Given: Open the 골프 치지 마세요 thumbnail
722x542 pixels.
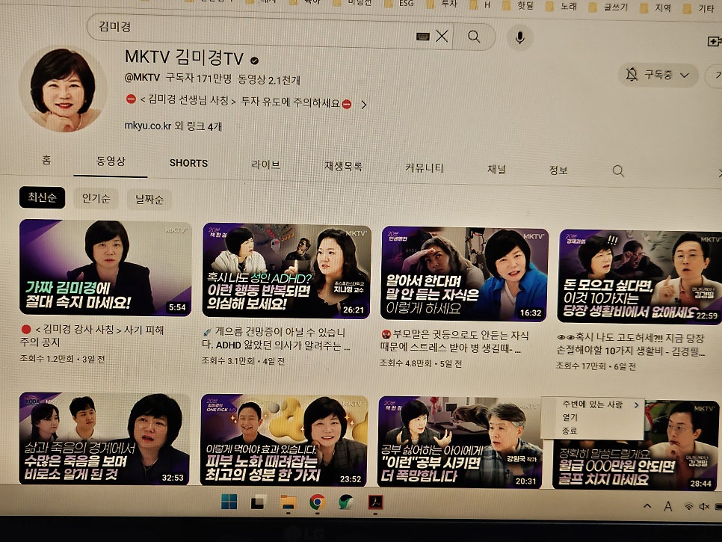Looking at the screenshot, I should point(635,445).
